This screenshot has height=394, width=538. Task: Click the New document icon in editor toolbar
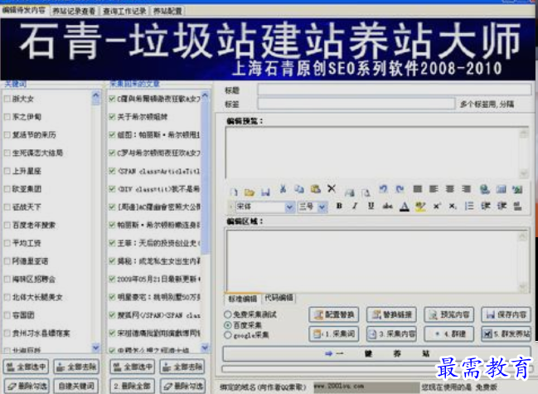(x=234, y=192)
